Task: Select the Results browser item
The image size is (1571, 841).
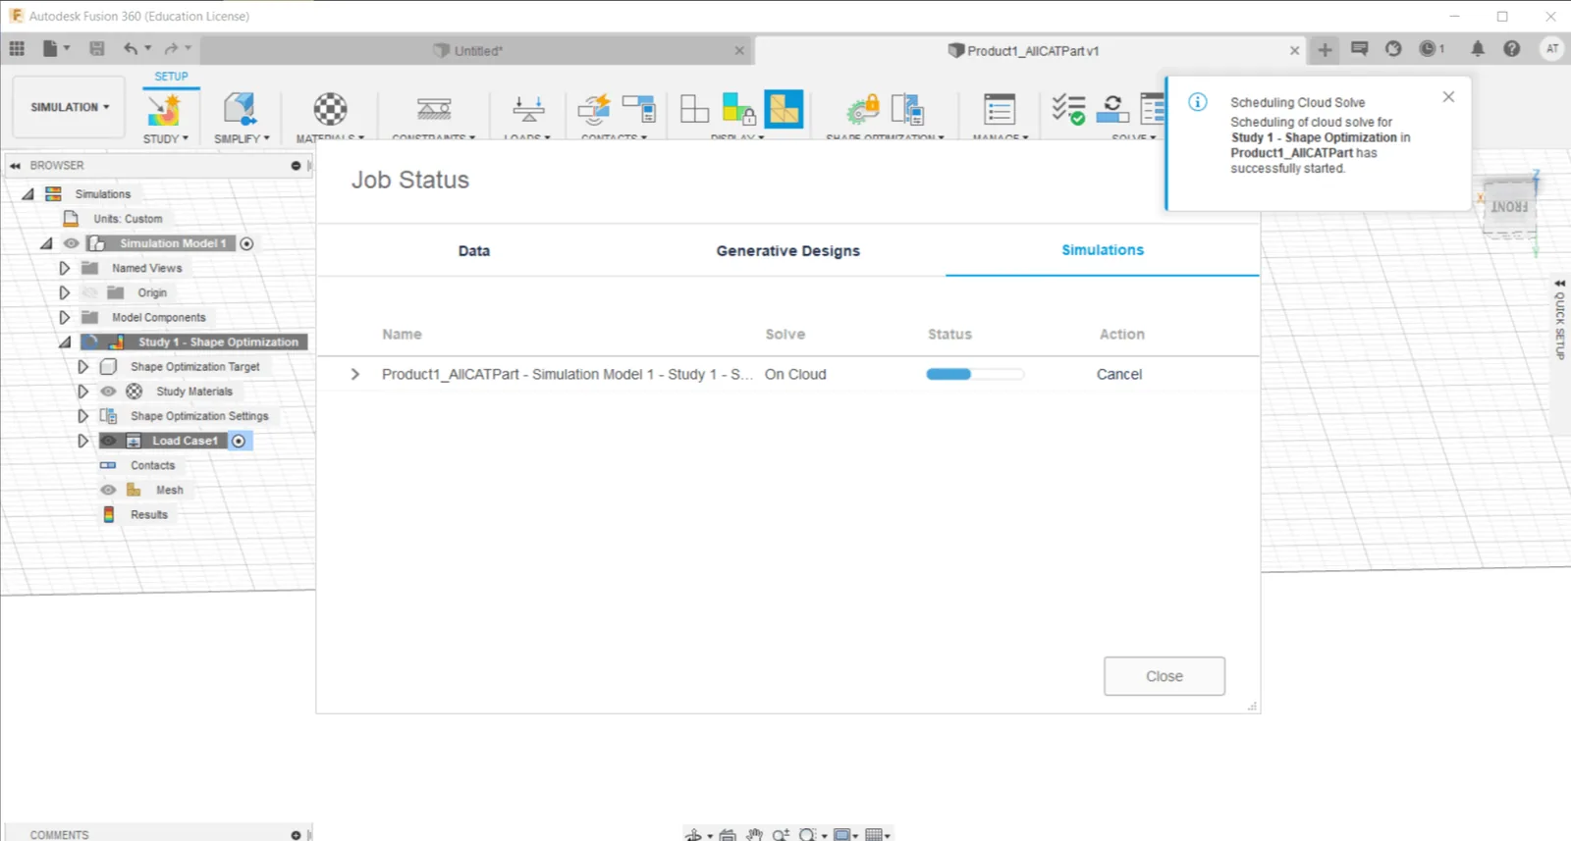Action: pos(149,514)
